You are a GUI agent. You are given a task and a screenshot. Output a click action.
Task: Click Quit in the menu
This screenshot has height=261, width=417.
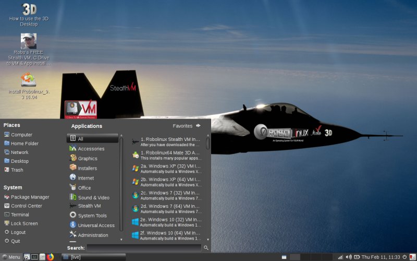[12, 241]
